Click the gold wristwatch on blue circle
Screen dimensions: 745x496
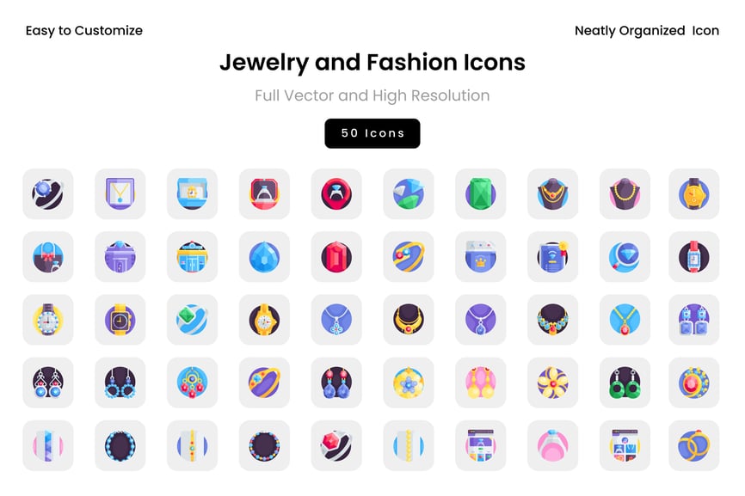(x=693, y=193)
